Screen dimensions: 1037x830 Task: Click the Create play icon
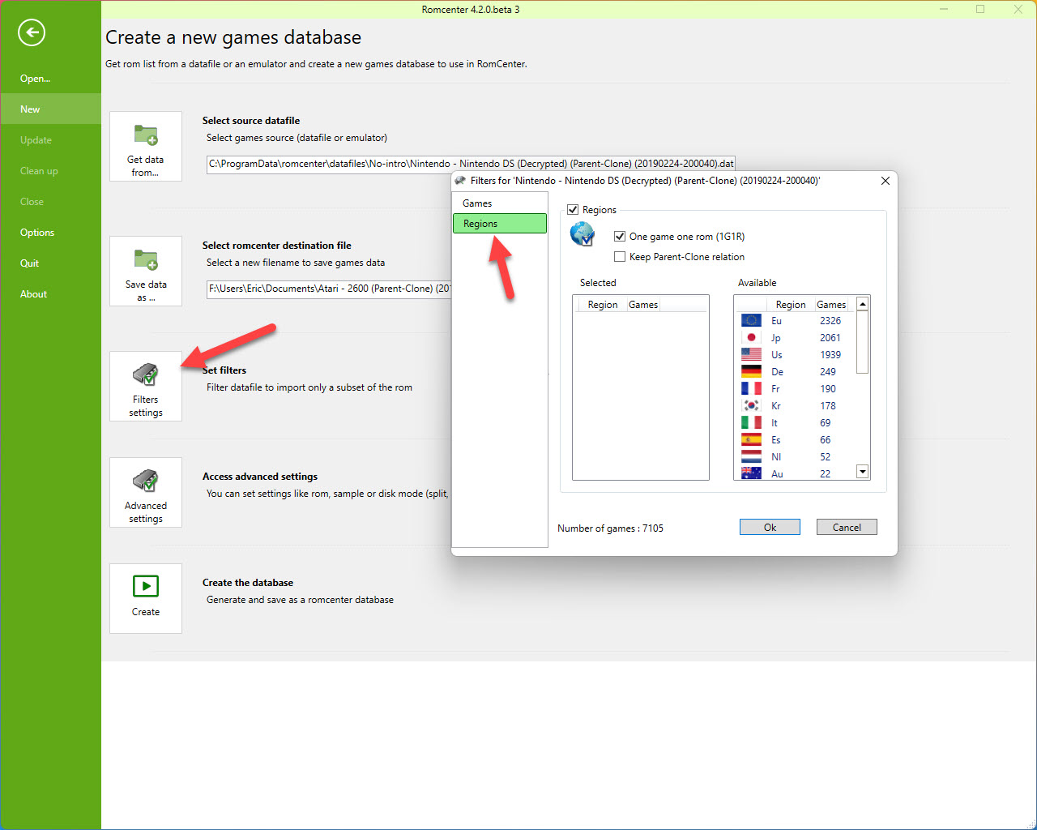(146, 586)
